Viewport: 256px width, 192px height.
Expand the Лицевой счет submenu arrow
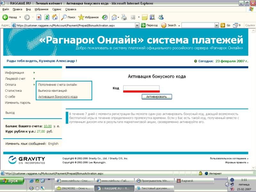[34, 78]
